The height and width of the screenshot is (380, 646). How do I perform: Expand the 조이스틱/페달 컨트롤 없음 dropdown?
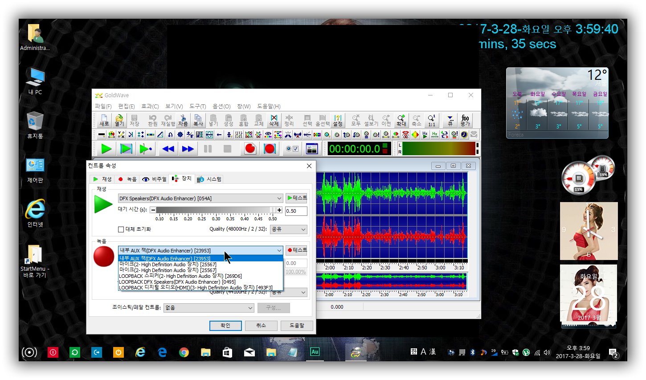(x=209, y=308)
